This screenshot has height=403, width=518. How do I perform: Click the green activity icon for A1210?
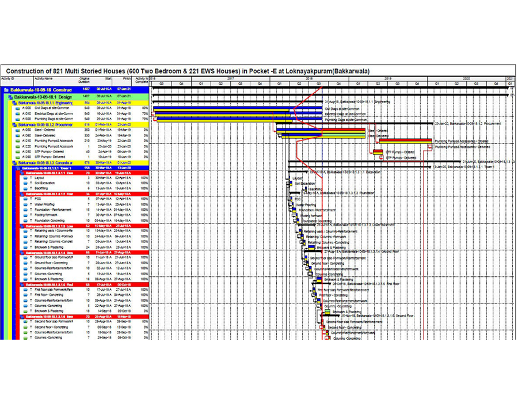[x=18, y=141]
